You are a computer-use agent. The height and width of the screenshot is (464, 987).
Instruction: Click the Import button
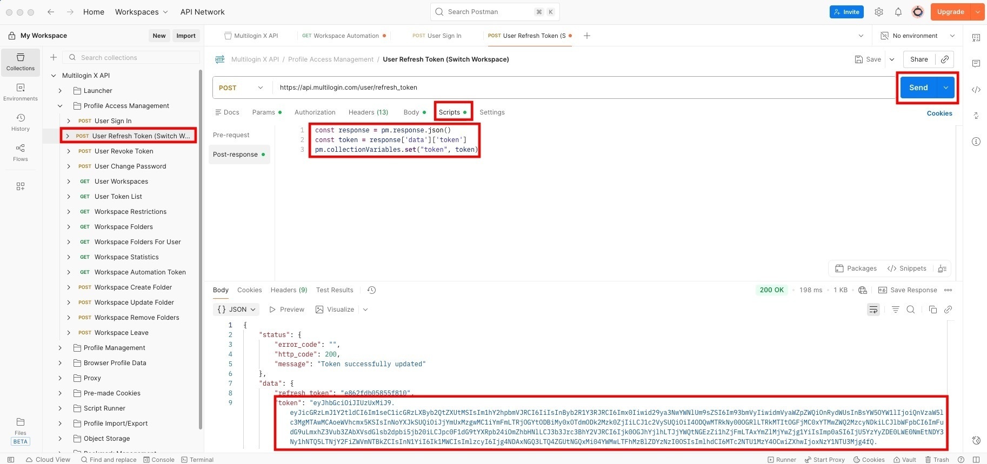coord(186,36)
